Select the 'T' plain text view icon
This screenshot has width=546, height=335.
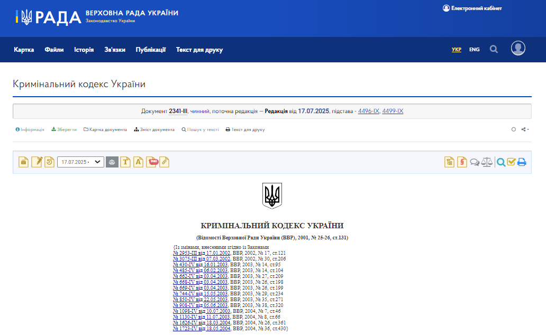coord(125,162)
